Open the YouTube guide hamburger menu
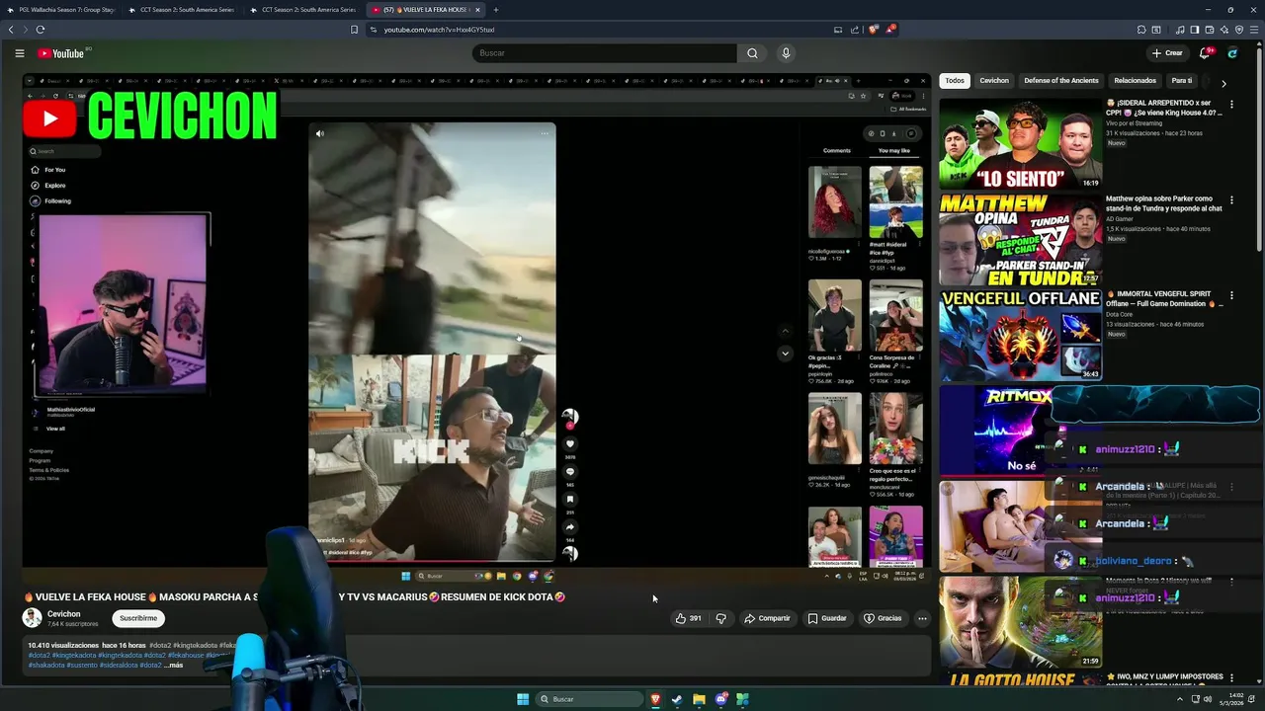The height and width of the screenshot is (711, 1265). [x=19, y=53]
